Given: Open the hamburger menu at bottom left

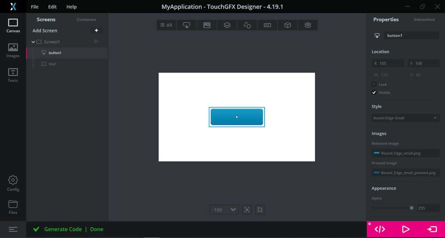Looking at the screenshot, I should coord(13,229).
